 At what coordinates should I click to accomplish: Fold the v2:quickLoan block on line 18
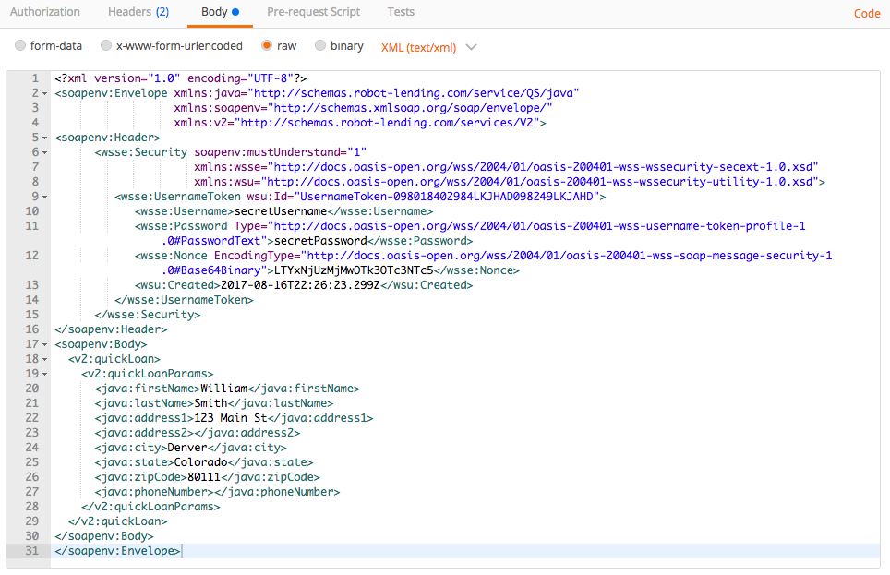(45, 359)
